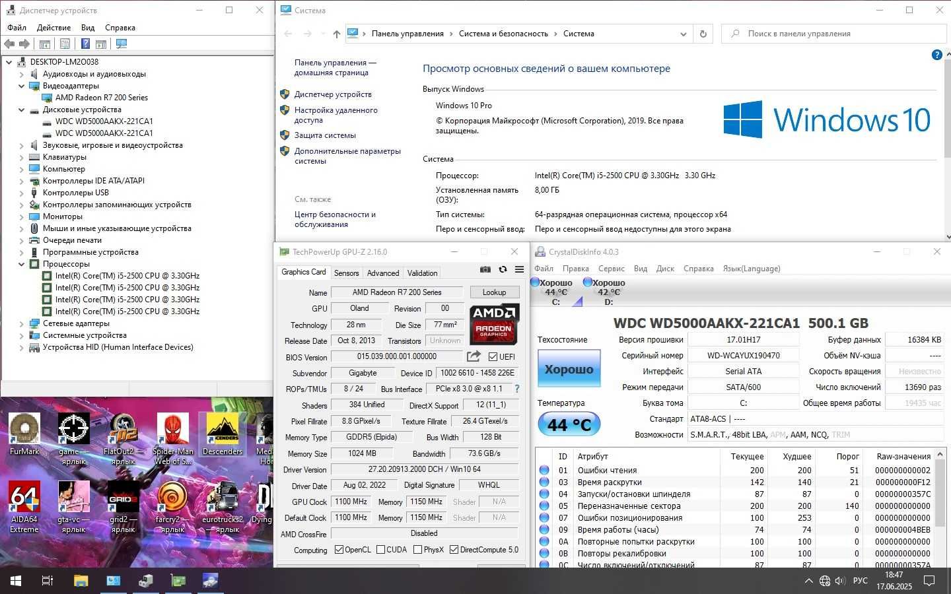Click the Back arrow in Device Manager toolbar
Viewport: 951px width, 594px height.
(x=9, y=44)
